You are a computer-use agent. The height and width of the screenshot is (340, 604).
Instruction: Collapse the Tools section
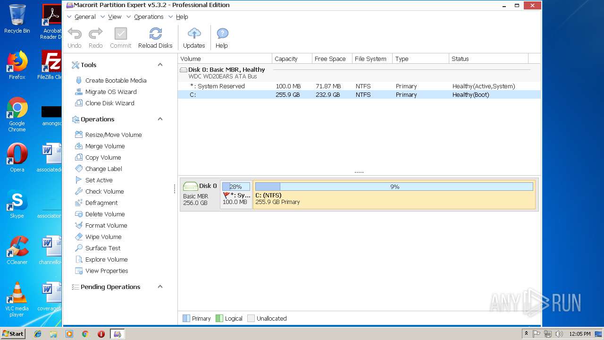tap(160, 65)
